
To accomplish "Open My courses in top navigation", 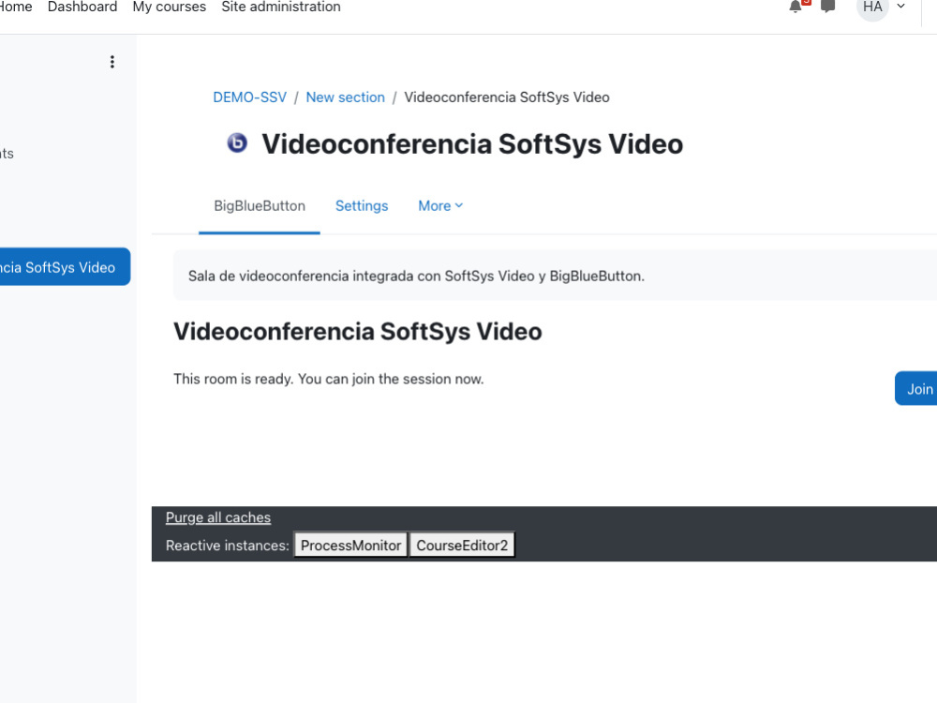I will pyautogui.click(x=169, y=7).
